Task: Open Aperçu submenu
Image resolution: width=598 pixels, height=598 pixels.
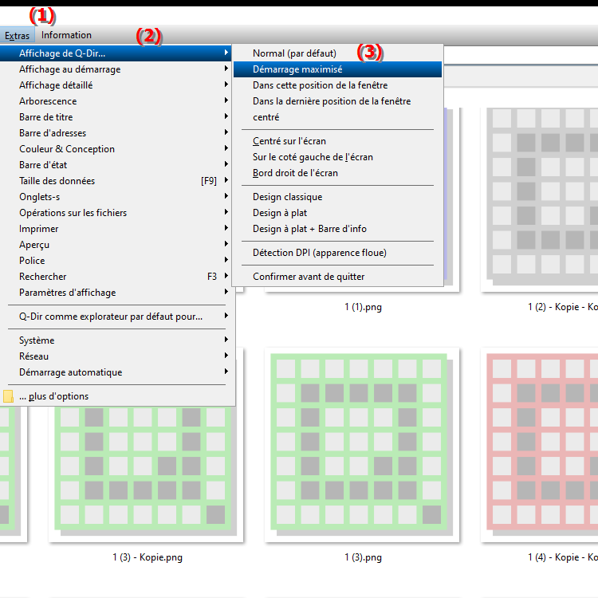Action: [116, 245]
